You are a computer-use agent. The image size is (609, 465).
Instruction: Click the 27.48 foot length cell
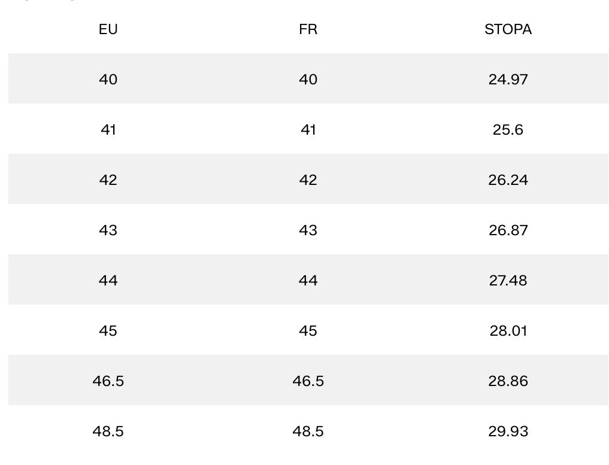pos(508,280)
